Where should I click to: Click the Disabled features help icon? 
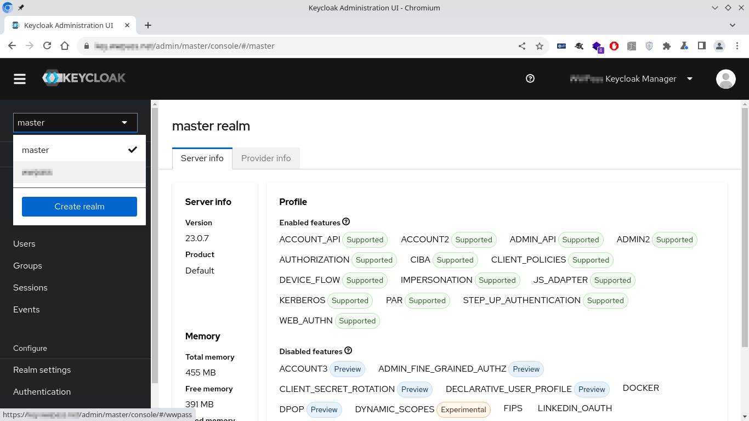(348, 351)
